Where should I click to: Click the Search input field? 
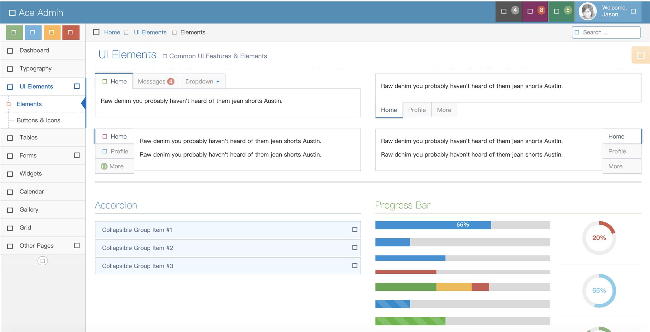coord(606,33)
